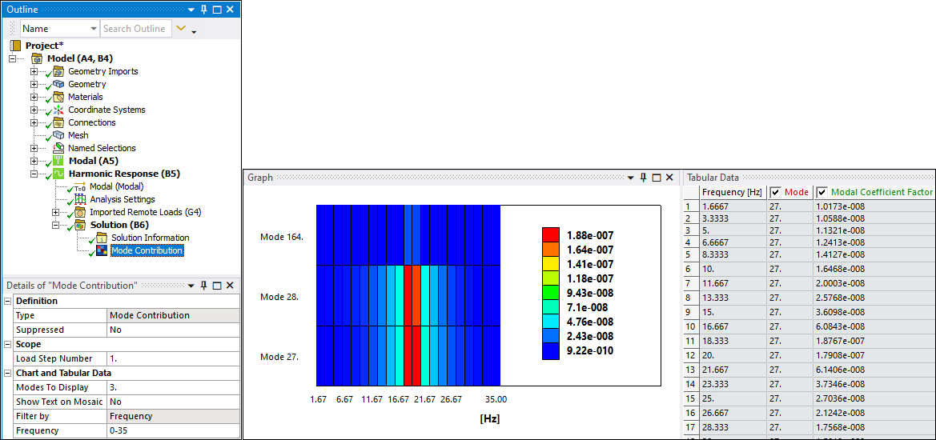Click the red 1.88e-007 legend swatch
The width and height of the screenshot is (936, 440).
point(550,234)
